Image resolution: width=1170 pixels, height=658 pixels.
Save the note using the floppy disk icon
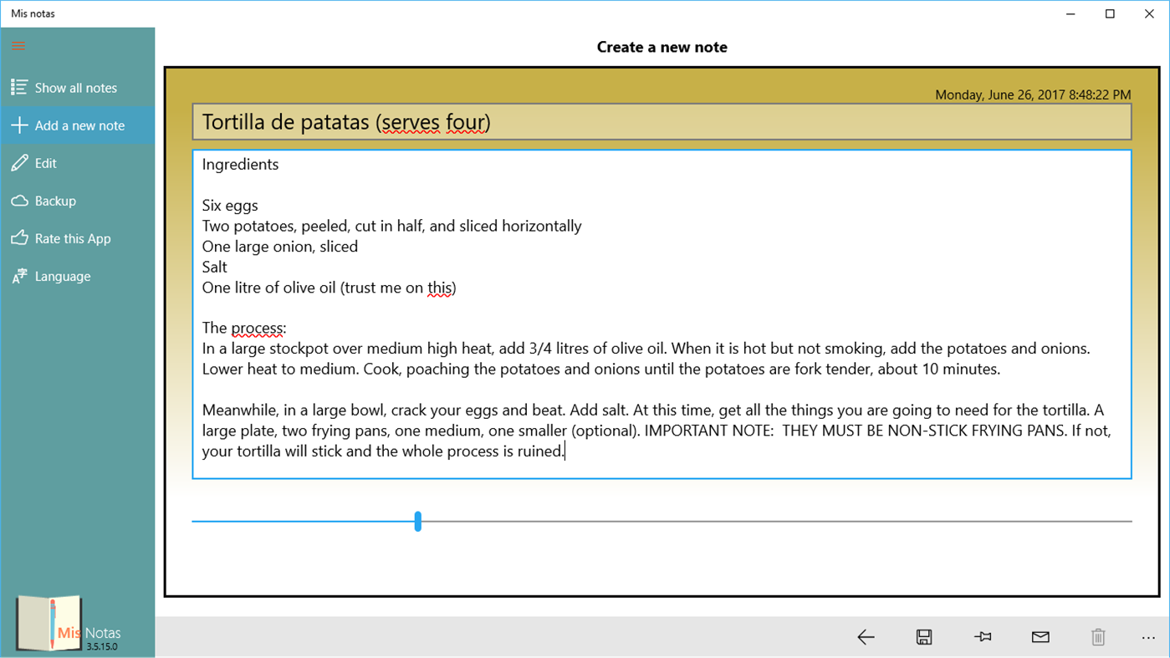(923, 637)
